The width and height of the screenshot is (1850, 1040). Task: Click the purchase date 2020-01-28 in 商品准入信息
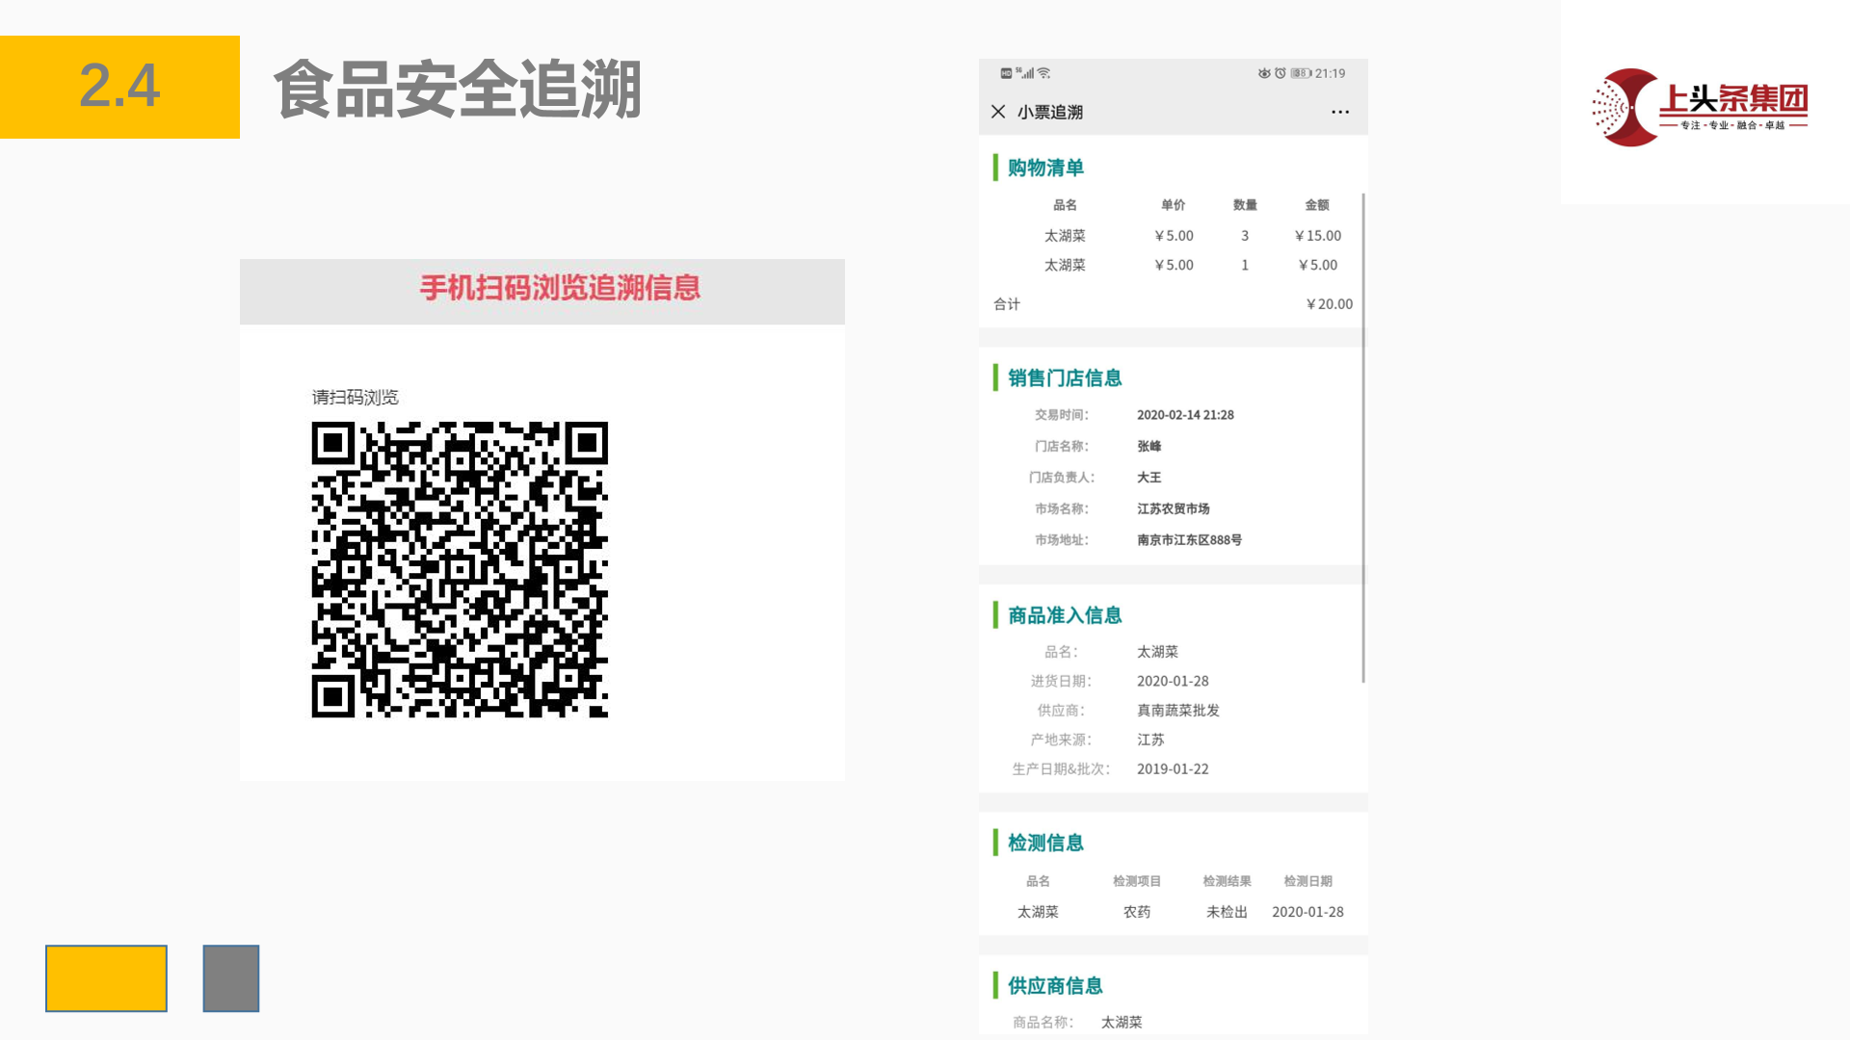tap(1173, 681)
